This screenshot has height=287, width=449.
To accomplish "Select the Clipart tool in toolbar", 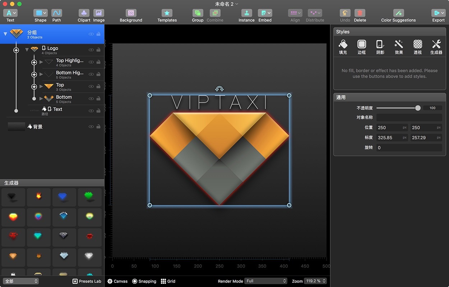I will (x=84, y=13).
